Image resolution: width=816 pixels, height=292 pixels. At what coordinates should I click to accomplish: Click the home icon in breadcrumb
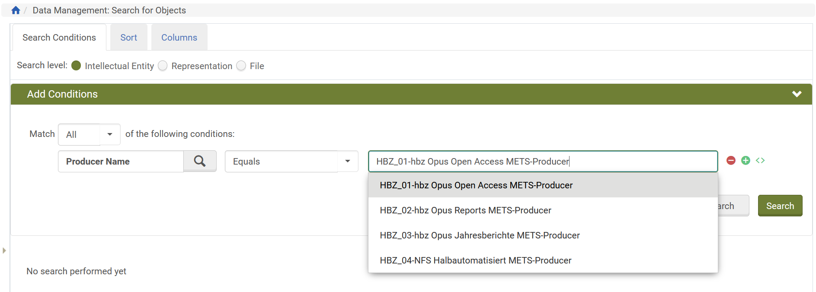[16, 10]
